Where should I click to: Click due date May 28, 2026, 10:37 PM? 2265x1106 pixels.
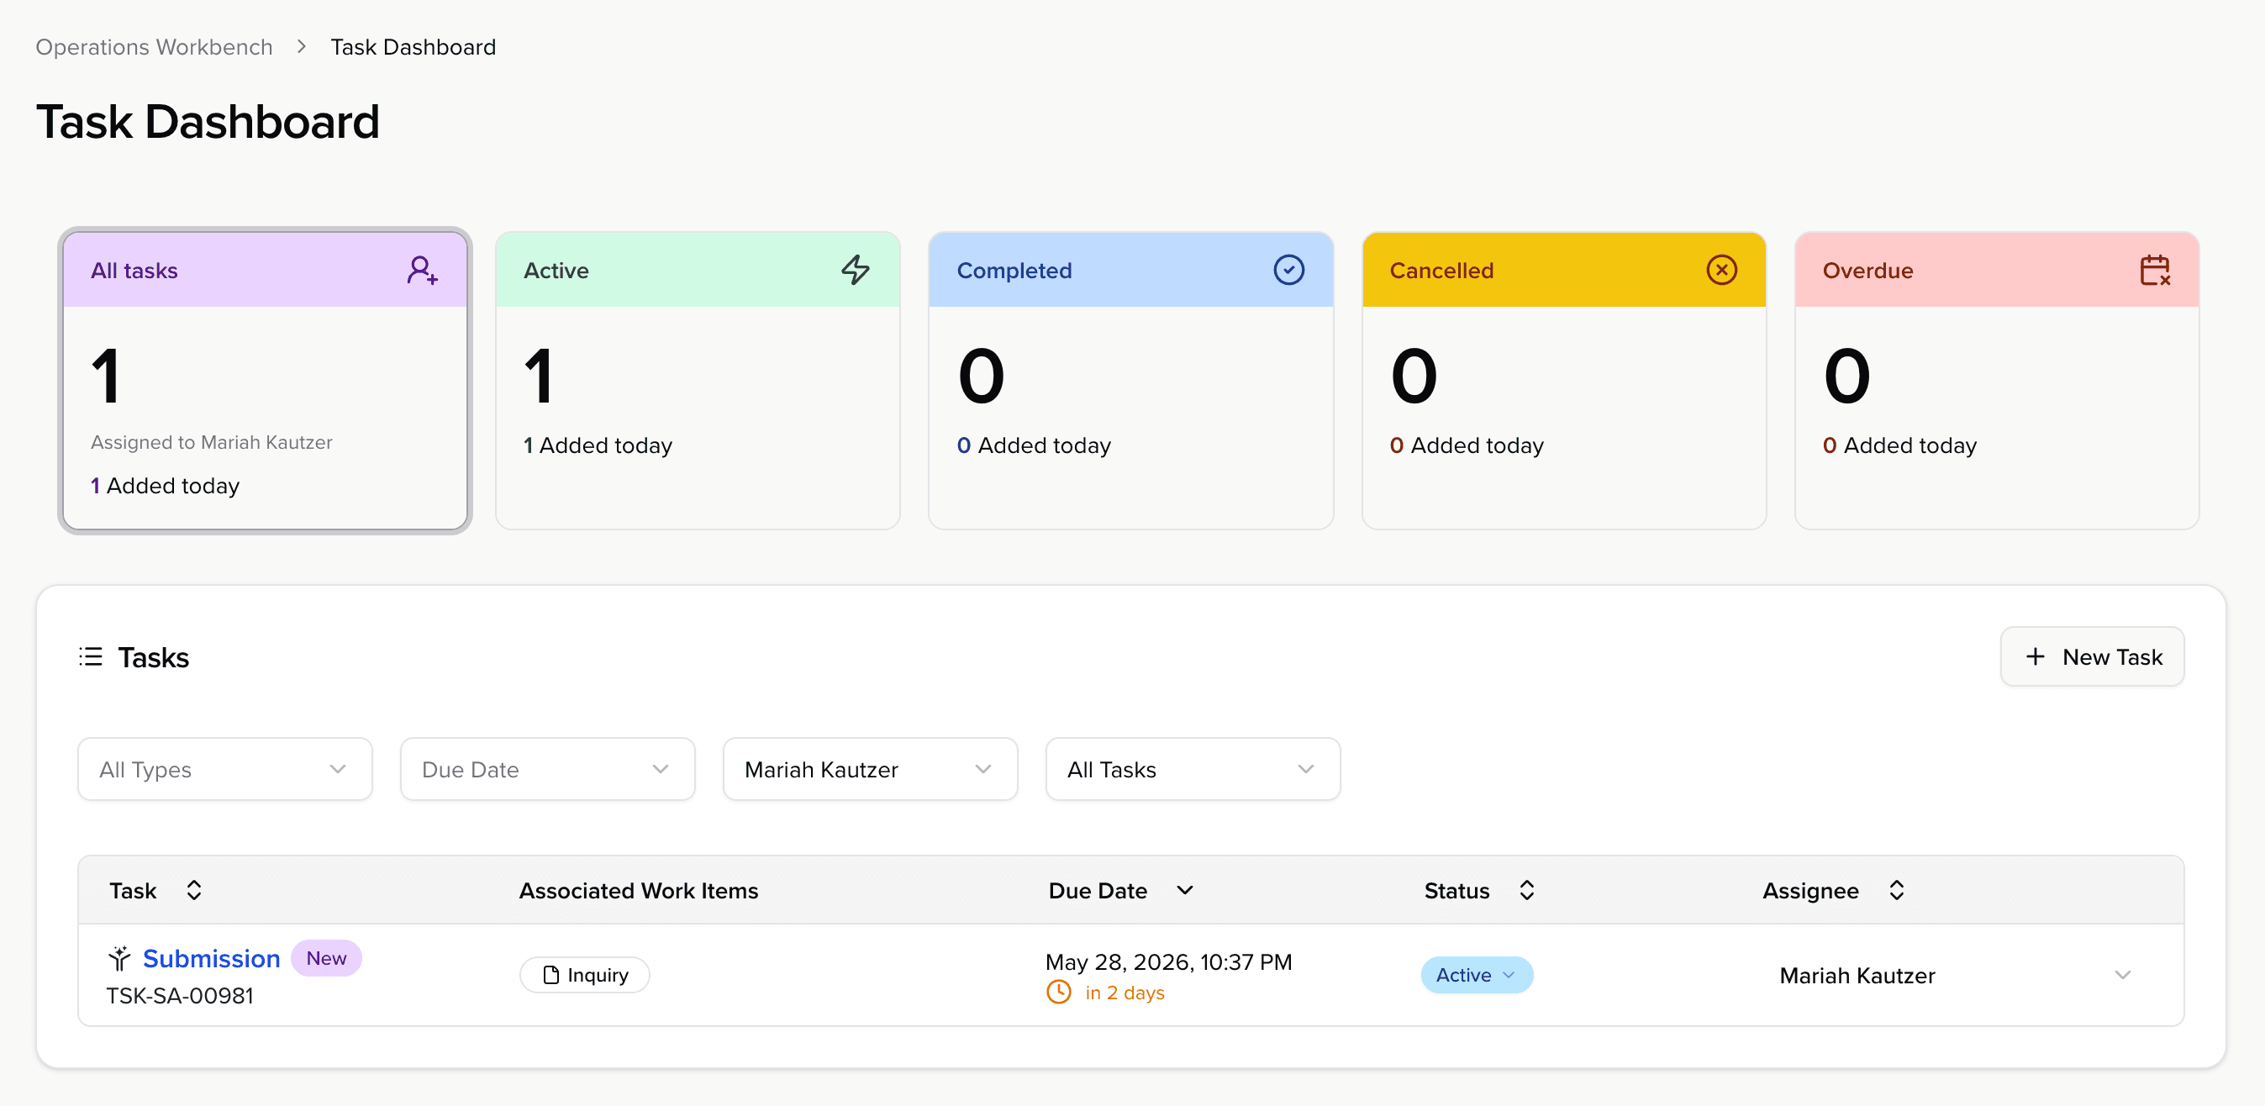click(x=1168, y=961)
